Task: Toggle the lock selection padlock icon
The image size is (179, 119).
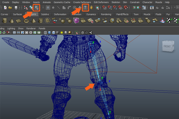Action: pyautogui.click(x=92, y=7)
